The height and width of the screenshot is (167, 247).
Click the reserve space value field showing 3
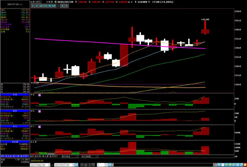101,165
